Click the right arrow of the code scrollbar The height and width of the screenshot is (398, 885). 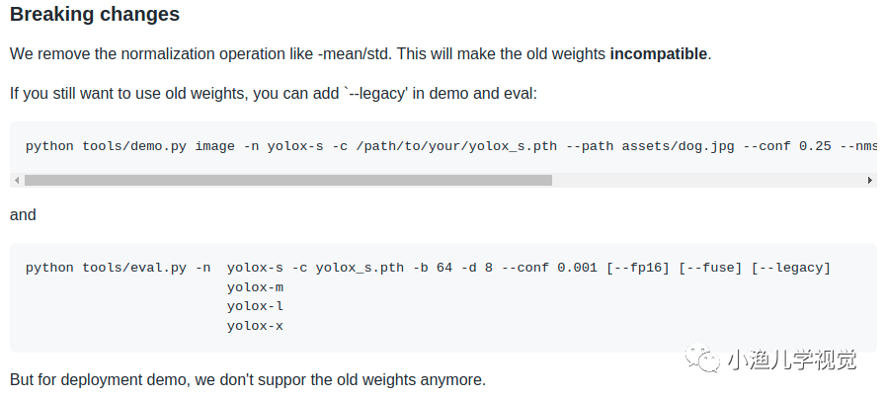tap(870, 180)
